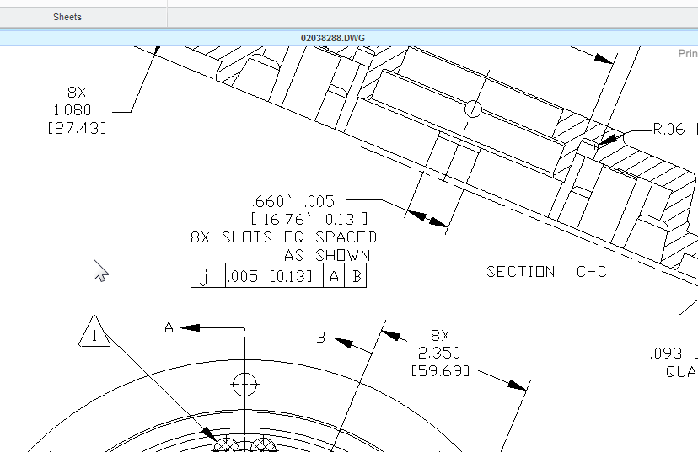Viewport: 698px width, 452px height.
Task: Click the '.660 .005' slot dimension text
Action: click(x=293, y=201)
